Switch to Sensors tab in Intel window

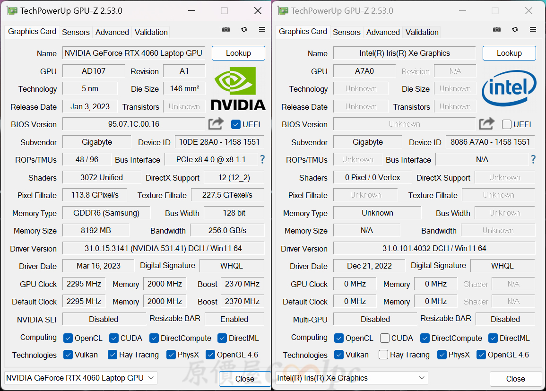click(347, 32)
